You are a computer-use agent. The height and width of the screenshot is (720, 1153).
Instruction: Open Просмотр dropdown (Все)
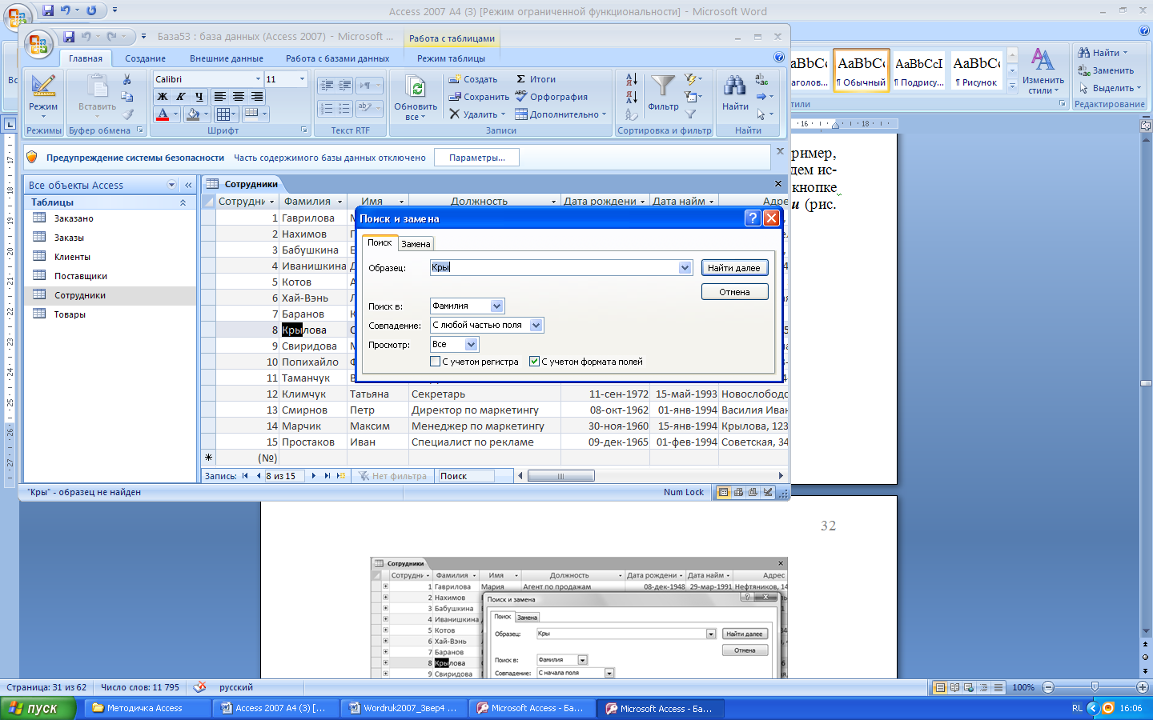[x=471, y=345]
